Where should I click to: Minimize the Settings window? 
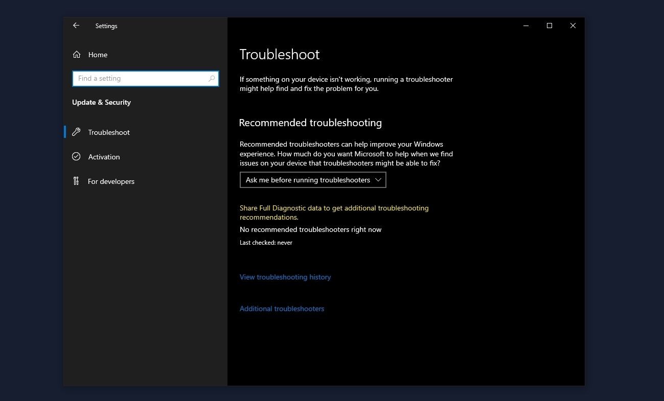point(526,26)
